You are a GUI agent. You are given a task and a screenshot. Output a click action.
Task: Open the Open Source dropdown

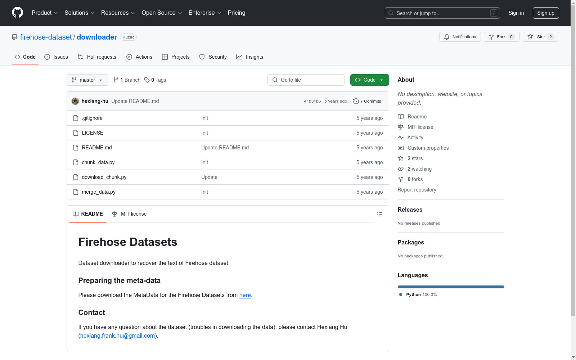[162, 13]
